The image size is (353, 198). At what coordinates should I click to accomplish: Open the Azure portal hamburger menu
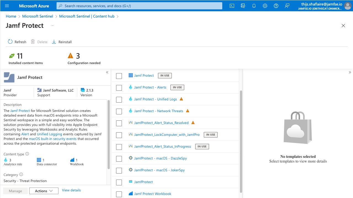coord(7,6)
